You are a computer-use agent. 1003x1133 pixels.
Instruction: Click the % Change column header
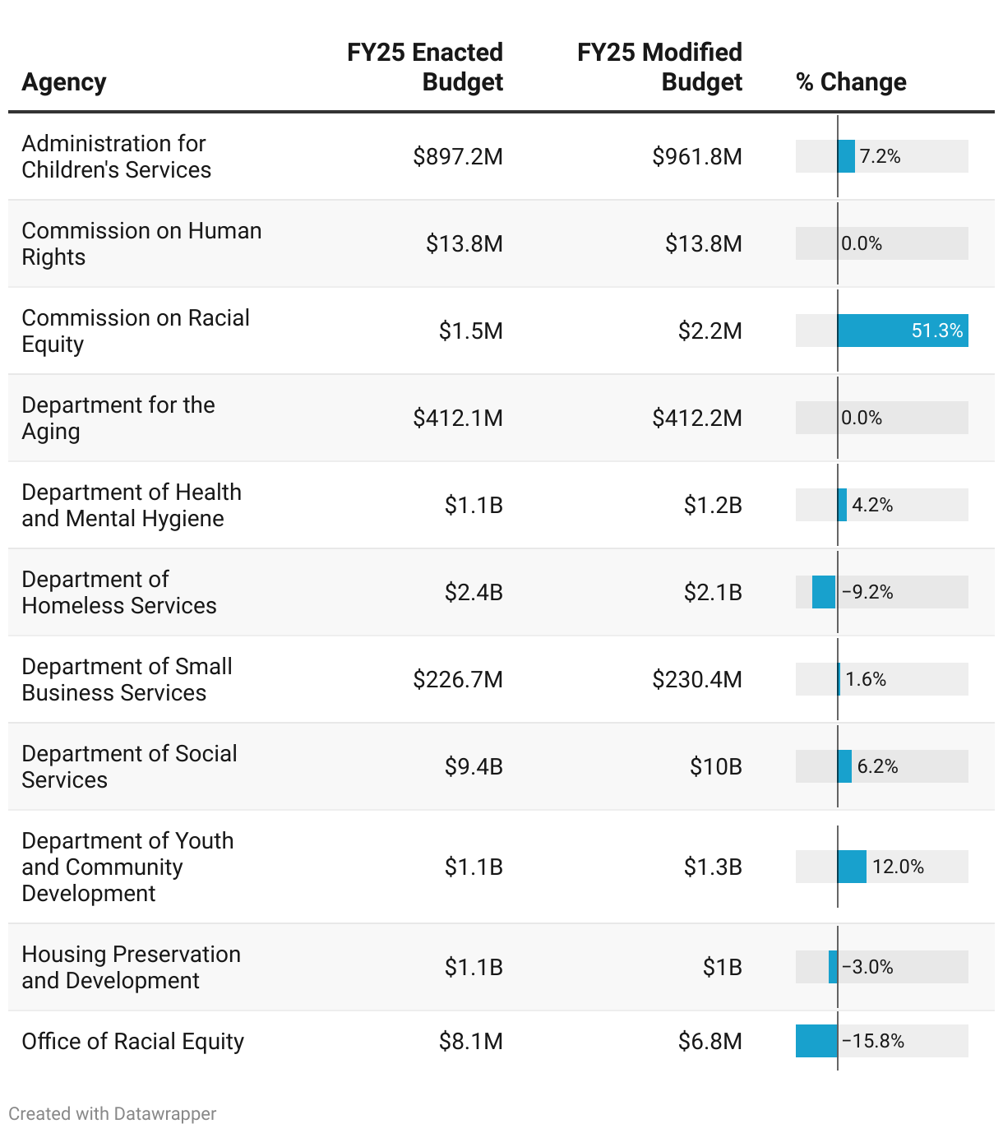click(x=851, y=82)
